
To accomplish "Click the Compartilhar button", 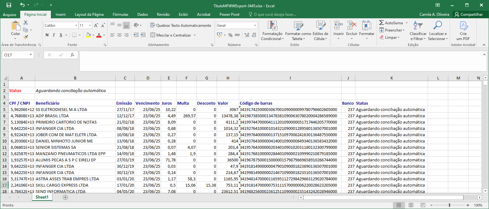I will click(469, 15).
